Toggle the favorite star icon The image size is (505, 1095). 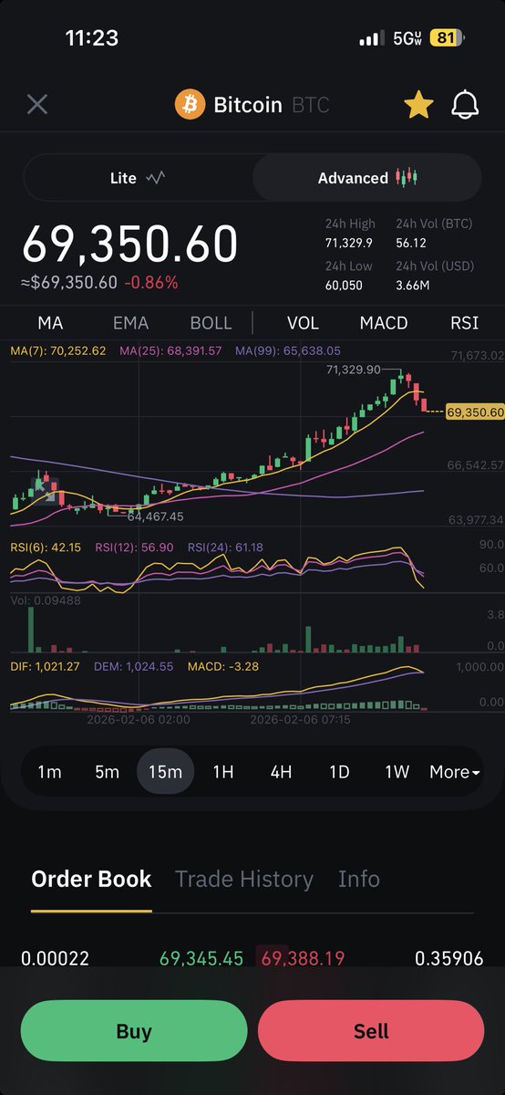coord(418,105)
